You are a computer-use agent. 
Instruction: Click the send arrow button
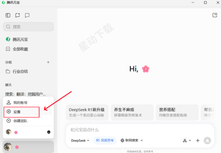(x=207, y=141)
